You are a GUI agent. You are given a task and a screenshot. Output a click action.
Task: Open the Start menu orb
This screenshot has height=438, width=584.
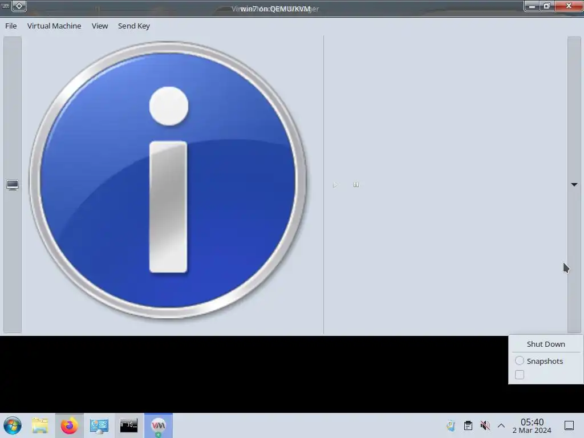(x=13, y=425)
